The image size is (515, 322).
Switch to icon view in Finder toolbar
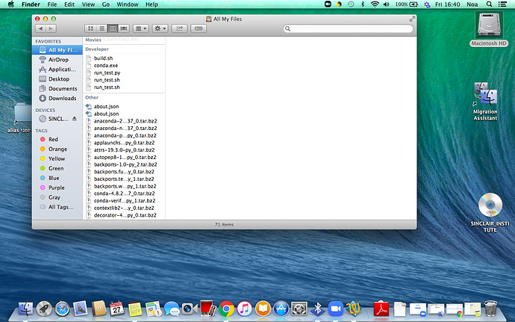(90, 28)
